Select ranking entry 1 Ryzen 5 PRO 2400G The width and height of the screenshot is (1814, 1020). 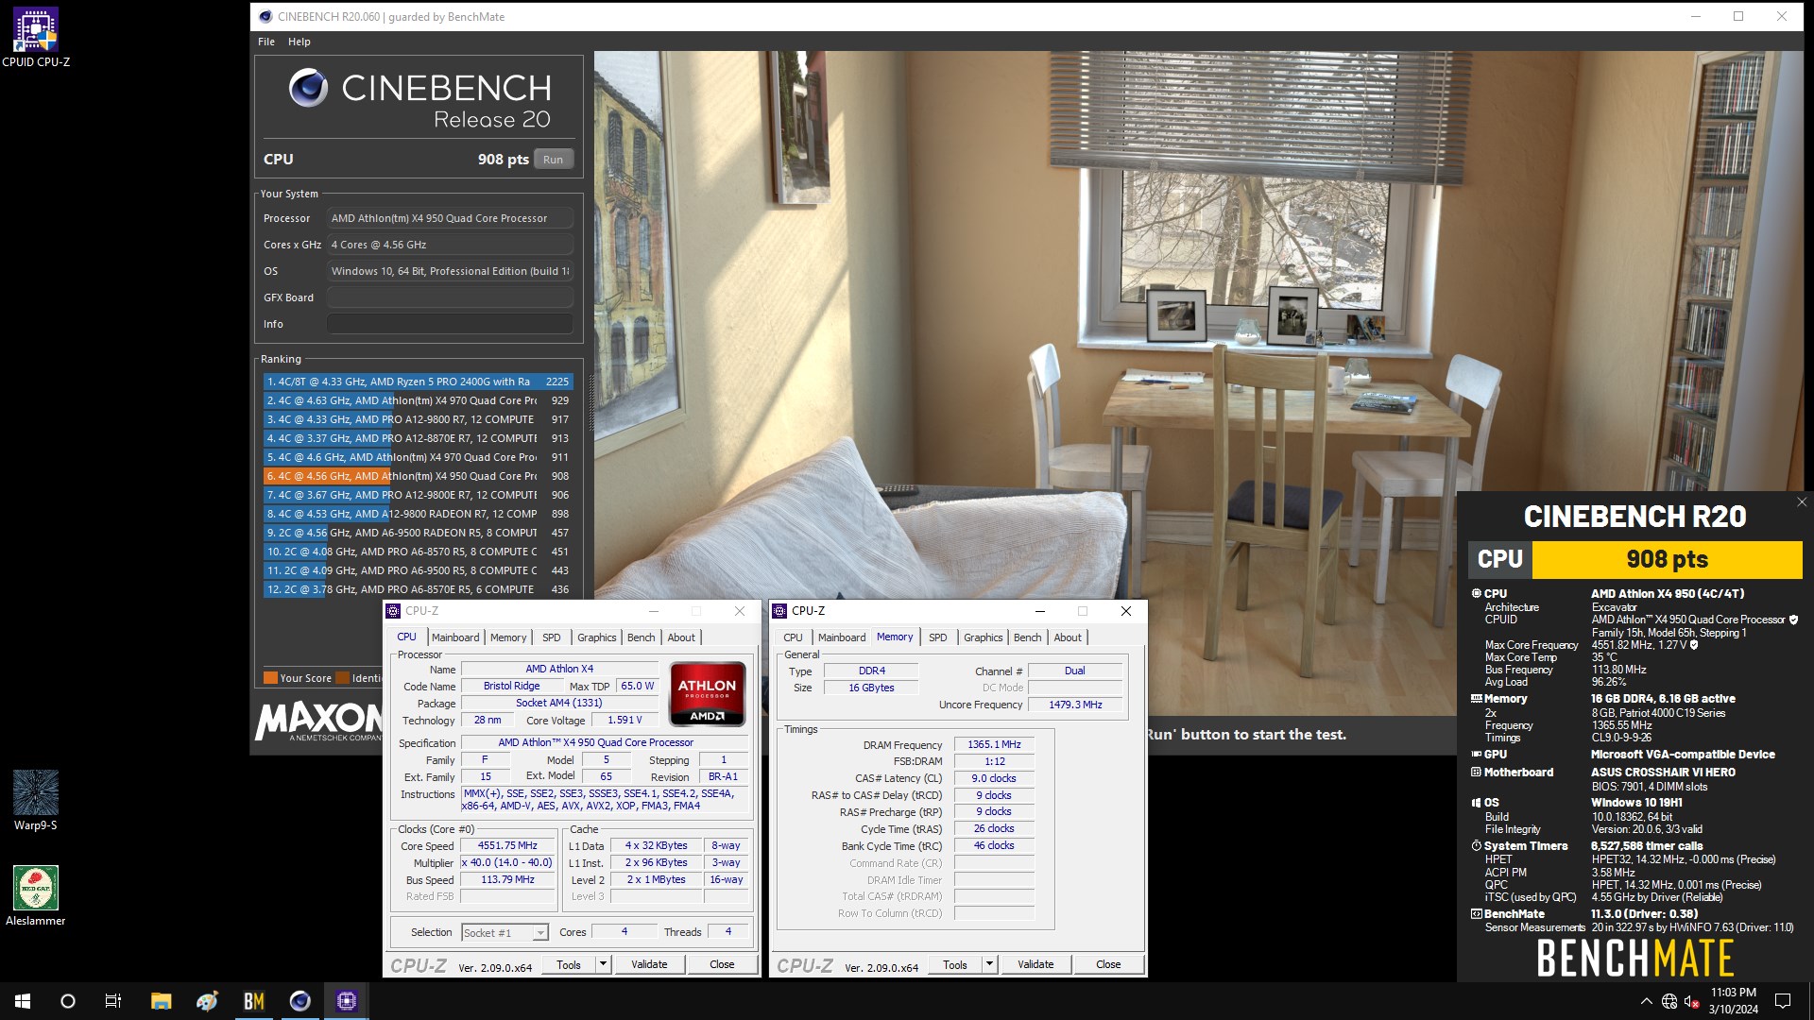point(418,382)
